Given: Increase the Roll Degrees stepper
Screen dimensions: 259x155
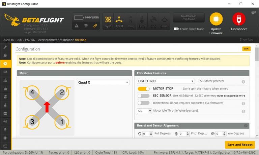Looking at the screenshot, I should 151,132.
